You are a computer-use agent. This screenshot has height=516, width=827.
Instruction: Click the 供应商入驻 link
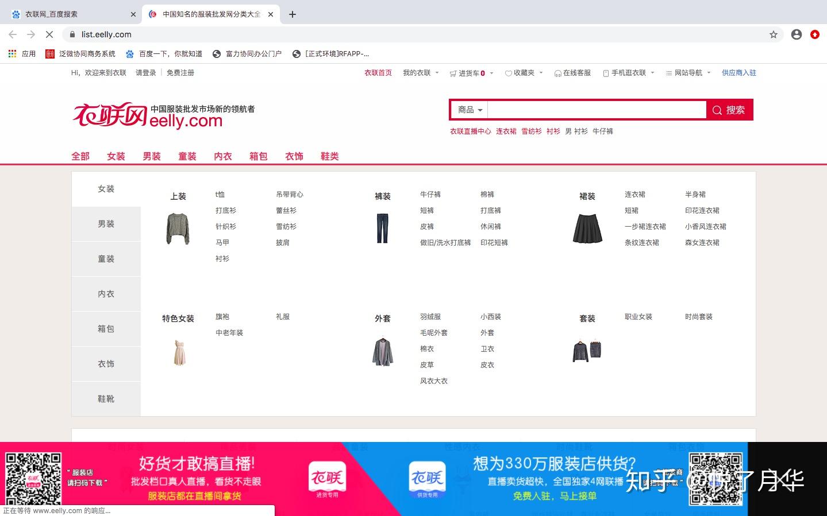(x=739, y=73)
